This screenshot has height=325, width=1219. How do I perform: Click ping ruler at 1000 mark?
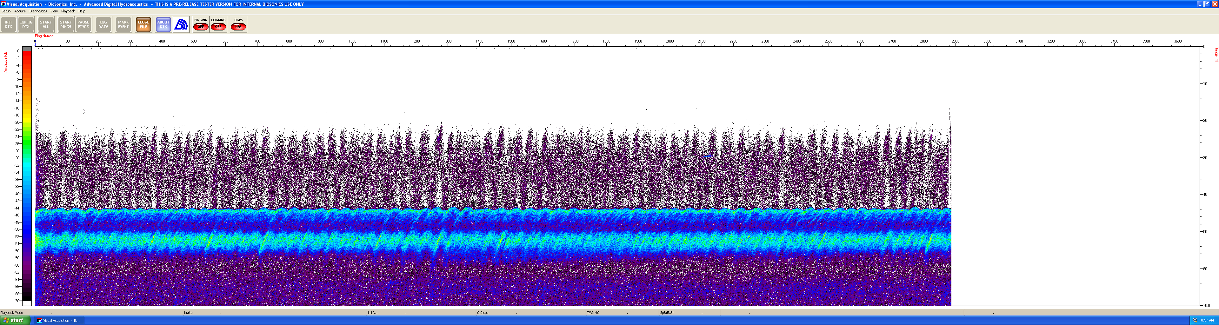click(x=353, y=41)
